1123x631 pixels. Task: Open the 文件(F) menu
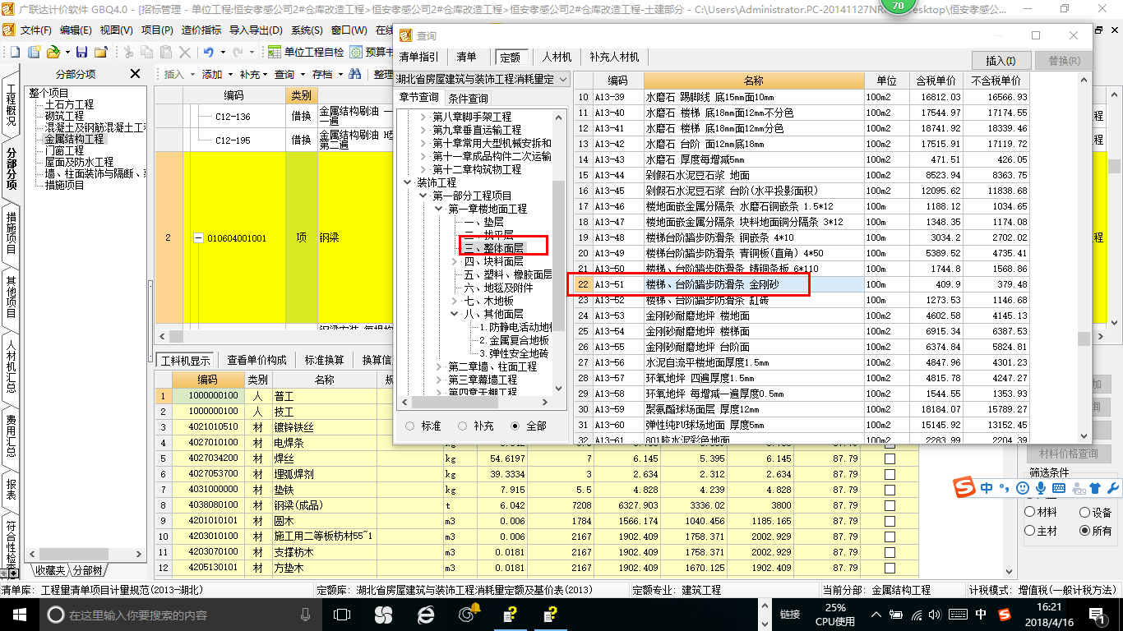(x=36, y=30)
